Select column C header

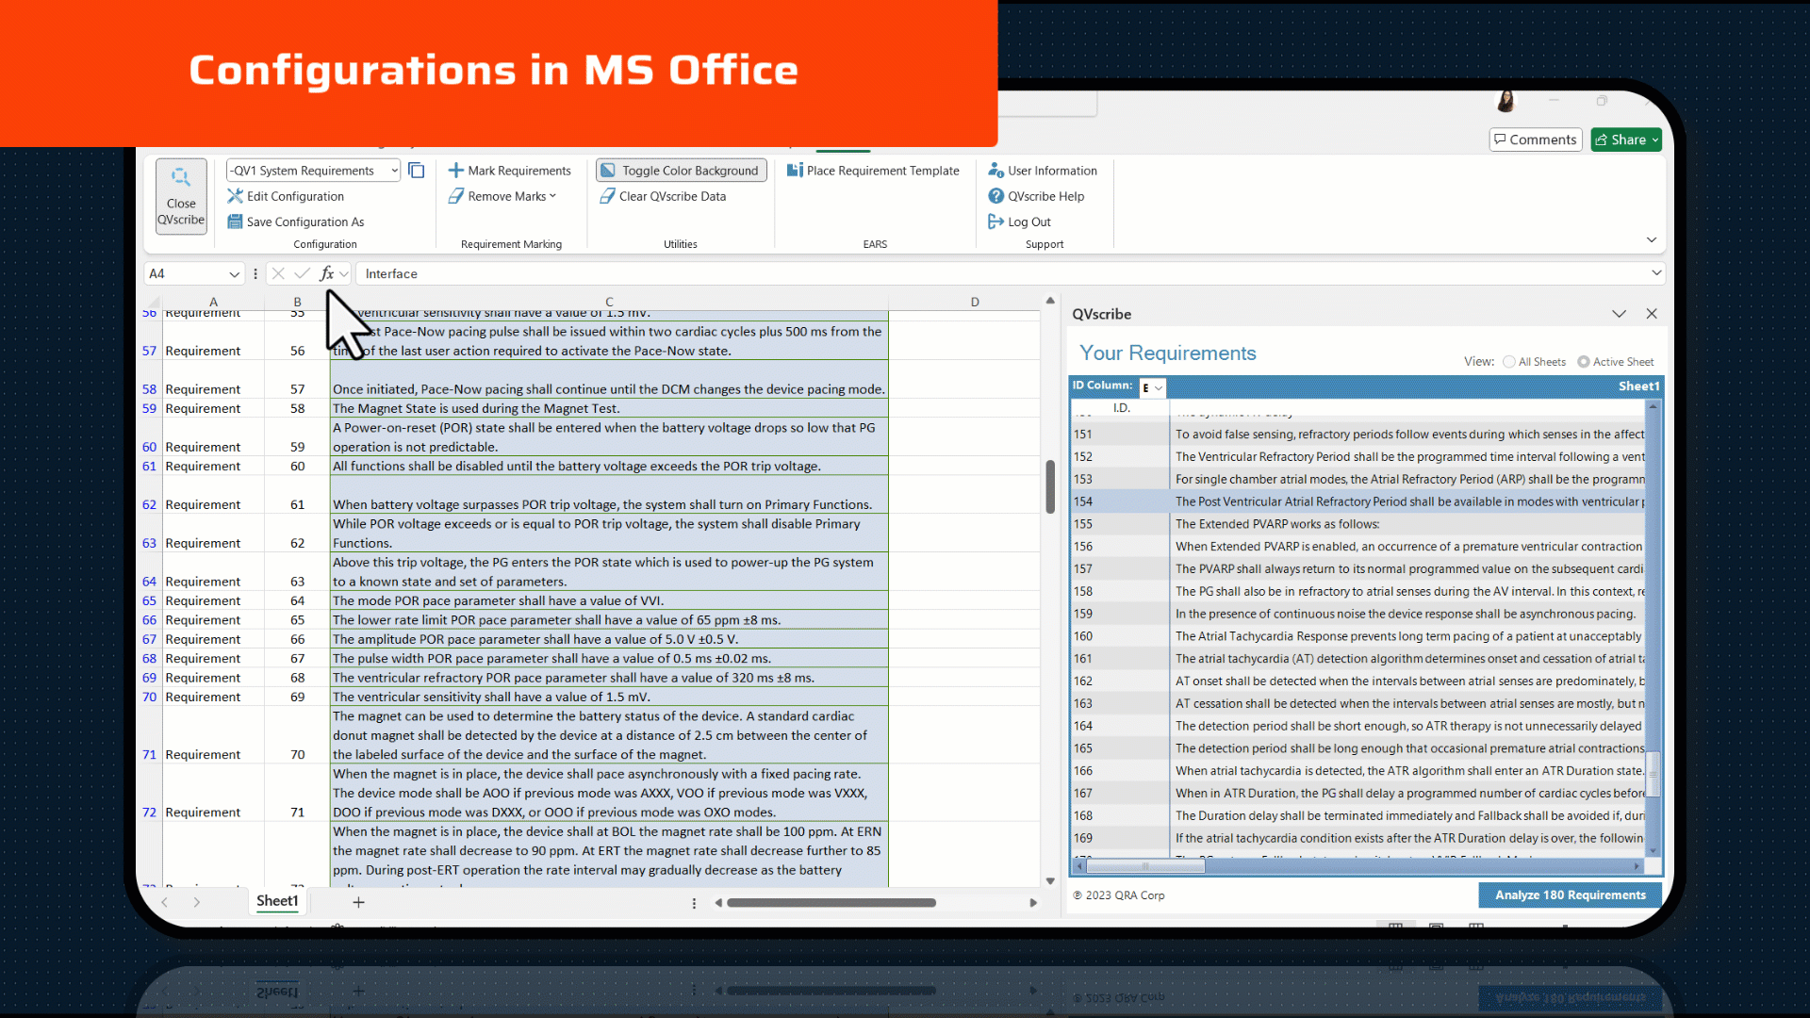[609, 303]
